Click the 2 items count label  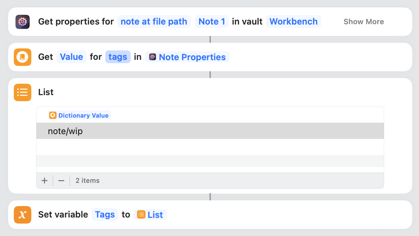(88, 181)
